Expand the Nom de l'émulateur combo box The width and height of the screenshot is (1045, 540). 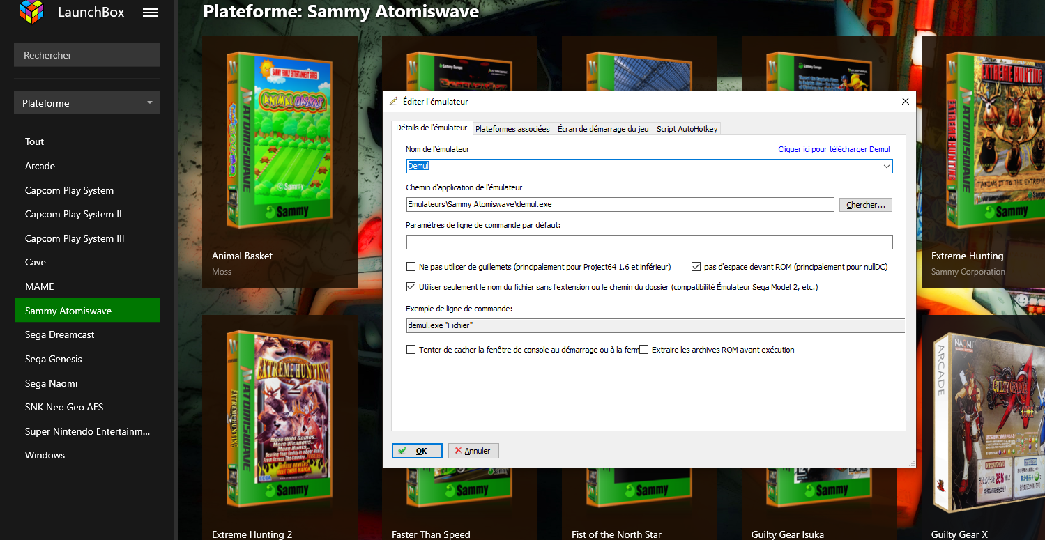point(886,167)
